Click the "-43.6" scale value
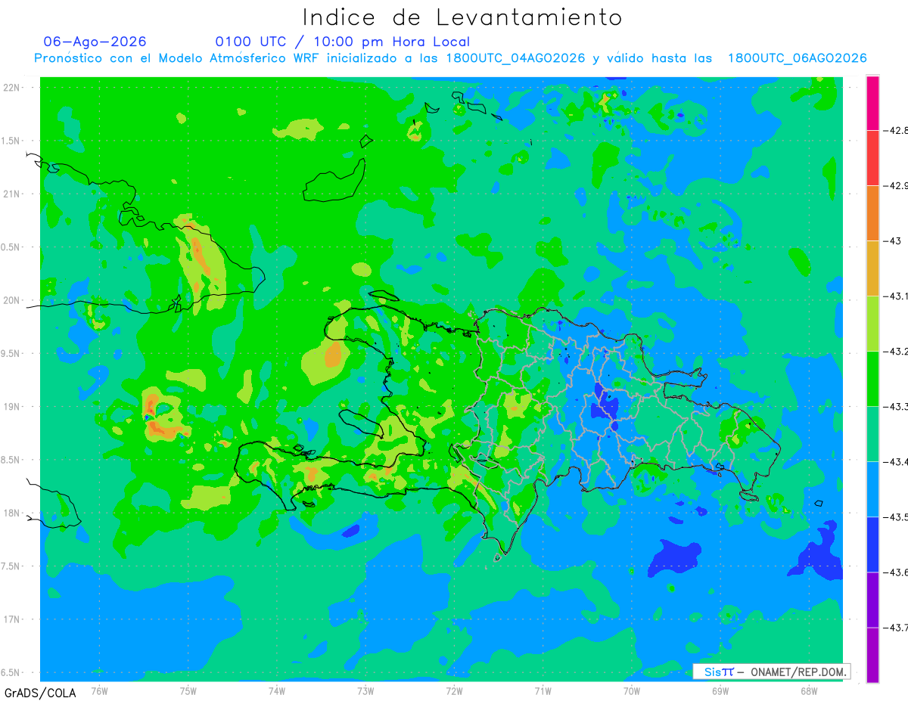908x701 pixels. pyautogui.click(x=894, y=572)
